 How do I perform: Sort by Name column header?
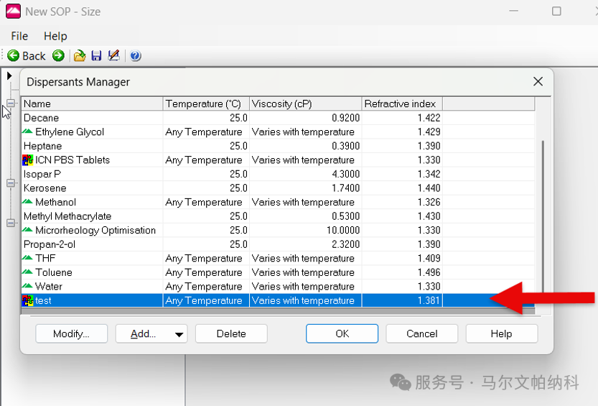(x=93, y=103)
